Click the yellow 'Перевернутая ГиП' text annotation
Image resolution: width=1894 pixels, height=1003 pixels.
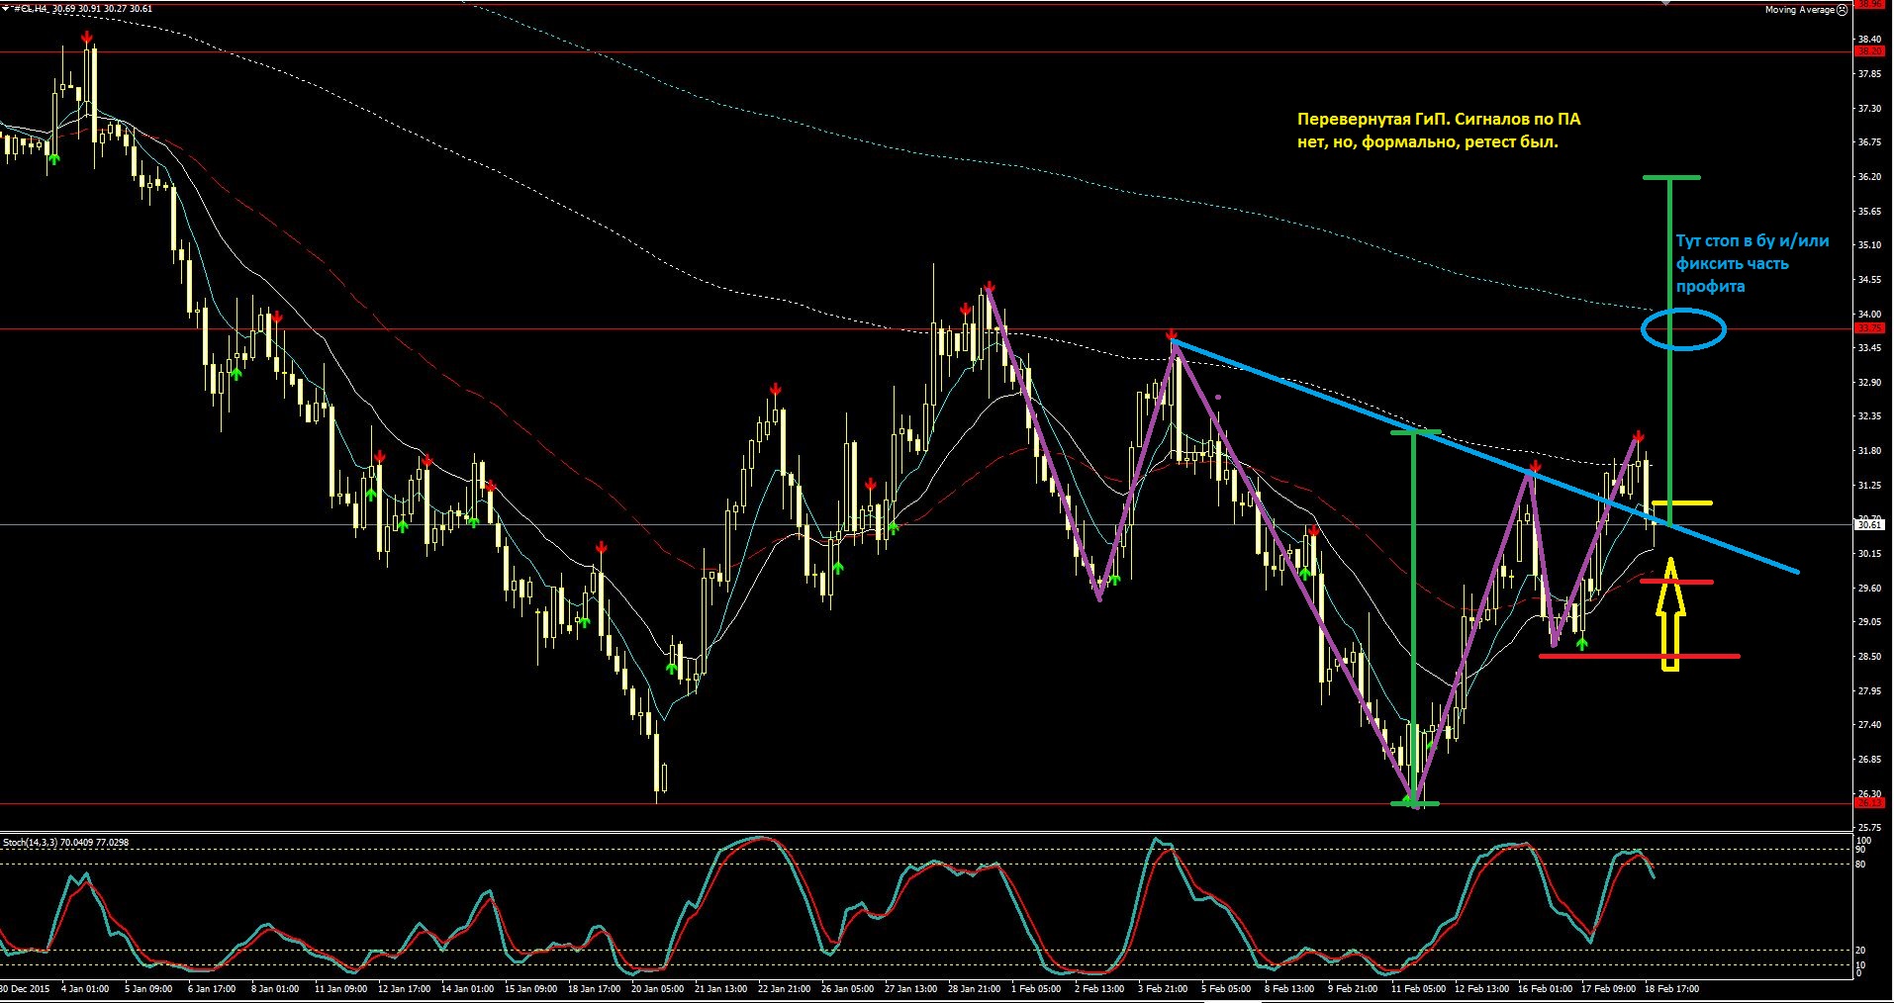click(1439, 131)
